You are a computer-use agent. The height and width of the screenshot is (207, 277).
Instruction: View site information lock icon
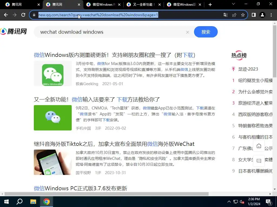(34, 15)
